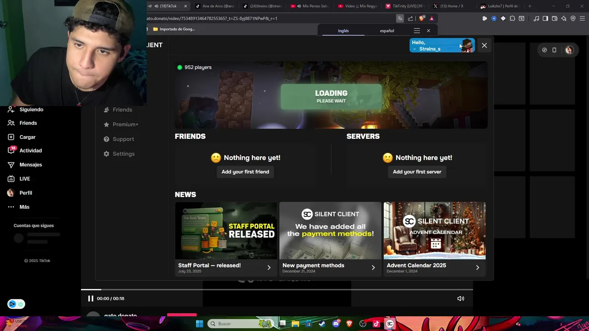The height and width of the screenshot is (331, 589).
Task: Click the music note icon in browser toolbar
Action: [536, 18]
